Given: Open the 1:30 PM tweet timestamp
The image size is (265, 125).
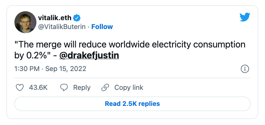Looking at the screenshot, I should [27, 69].
